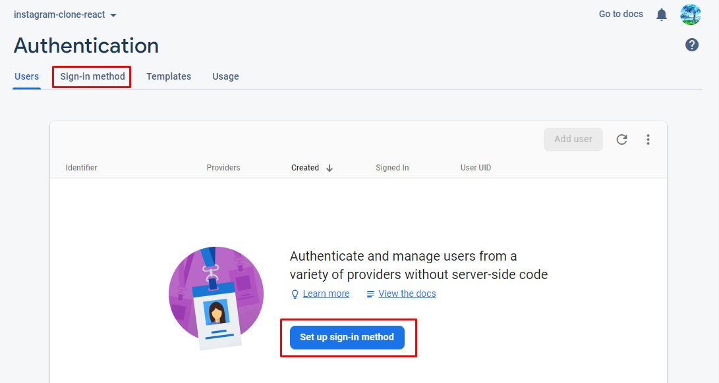Screen dimensions: 719x383
Task: Click the Providers column header
Action: (223, 168)
